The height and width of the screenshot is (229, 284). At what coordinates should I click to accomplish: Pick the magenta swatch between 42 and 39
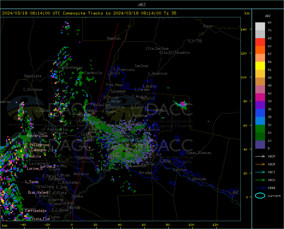tap(260, 97)
